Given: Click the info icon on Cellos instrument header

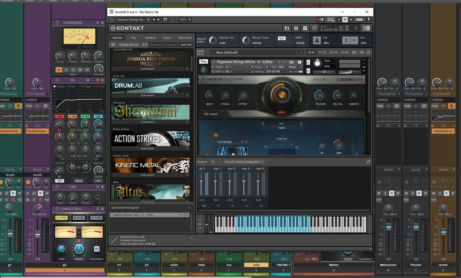Looking at the screenshot, I should point(300,62).
